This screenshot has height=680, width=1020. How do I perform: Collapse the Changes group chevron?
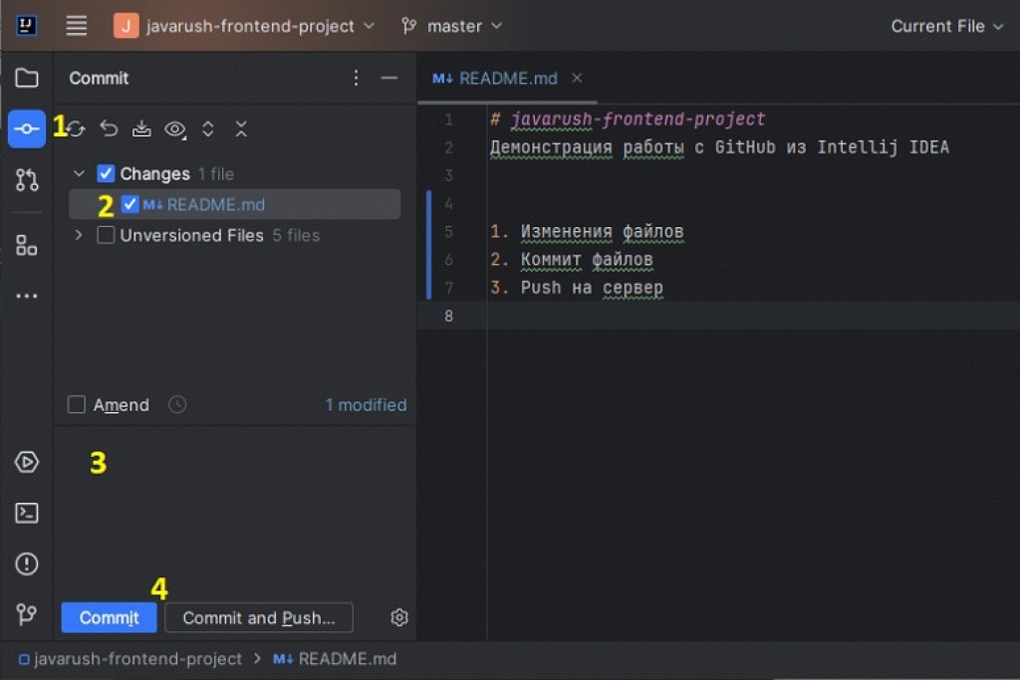79,173
